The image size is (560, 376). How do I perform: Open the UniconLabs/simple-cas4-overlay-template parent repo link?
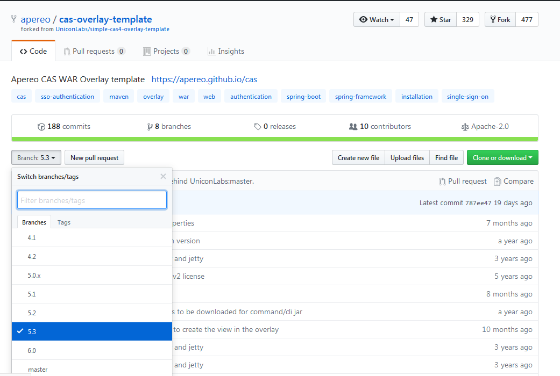pyautogui.click(x=112, y=29)
